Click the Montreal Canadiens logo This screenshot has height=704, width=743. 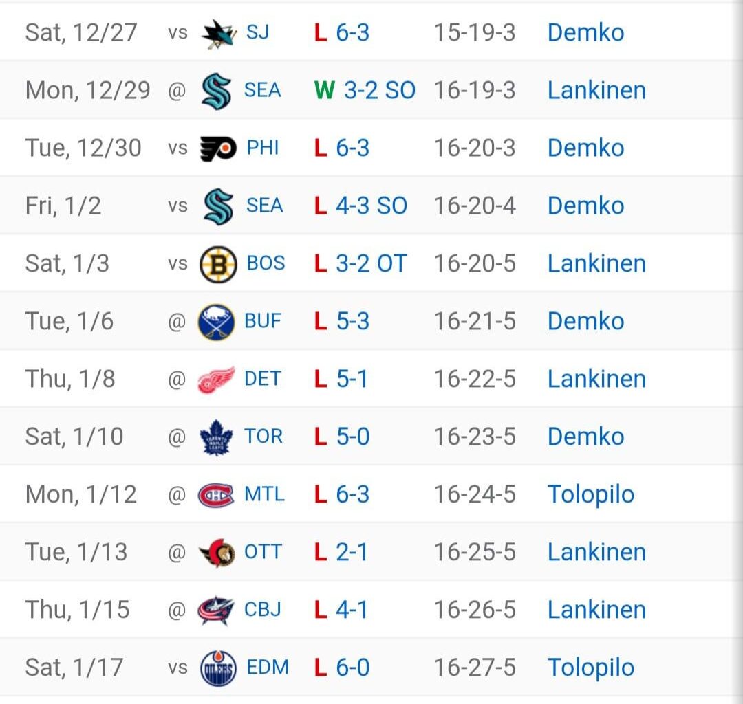(217, 495)
